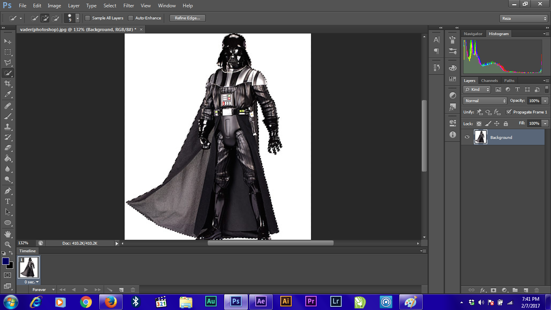This screenshot has width=551, height=310.
Task: Click the foreground color swatch
Action: pos(6,261)
